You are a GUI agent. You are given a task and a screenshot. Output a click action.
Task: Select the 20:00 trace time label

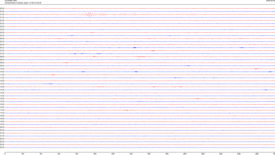pos(2,127)
